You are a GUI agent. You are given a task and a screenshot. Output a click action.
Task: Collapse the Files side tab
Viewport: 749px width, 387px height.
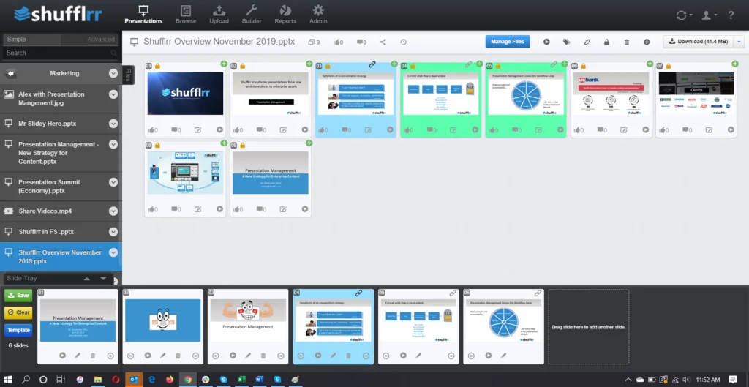pos(128,75)
